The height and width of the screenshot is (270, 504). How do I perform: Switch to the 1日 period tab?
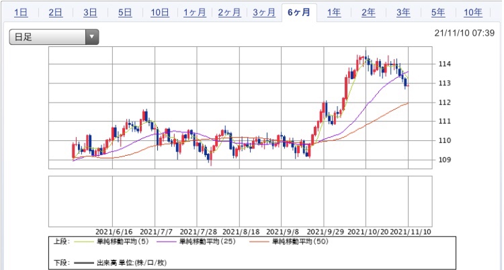[21, 13]
